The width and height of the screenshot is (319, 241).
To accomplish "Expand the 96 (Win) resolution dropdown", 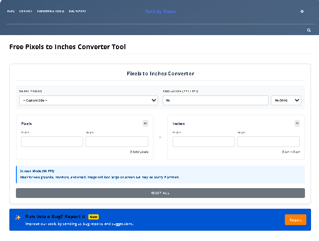I will pos(286,100).
